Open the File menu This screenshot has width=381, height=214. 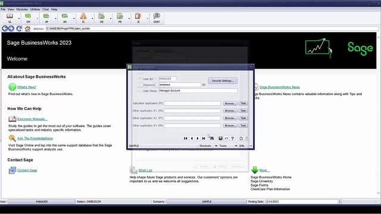tap(3, 10)
